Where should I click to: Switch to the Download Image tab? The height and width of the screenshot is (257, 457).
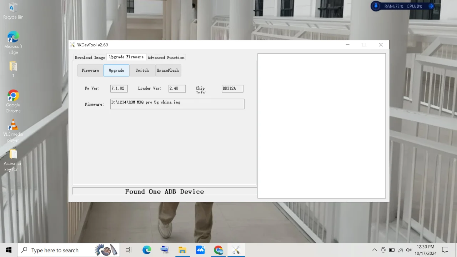click(x=90, y=57)
